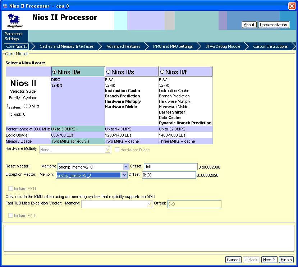Image resolution: width=298 pixels, height=267 pixels.
Task: Click the MegaCore logo icon
Action: point(15,20)
